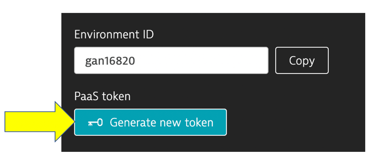Focus the Environment ID input field
The height and width of the screenshot is (168, 374).
171,61
